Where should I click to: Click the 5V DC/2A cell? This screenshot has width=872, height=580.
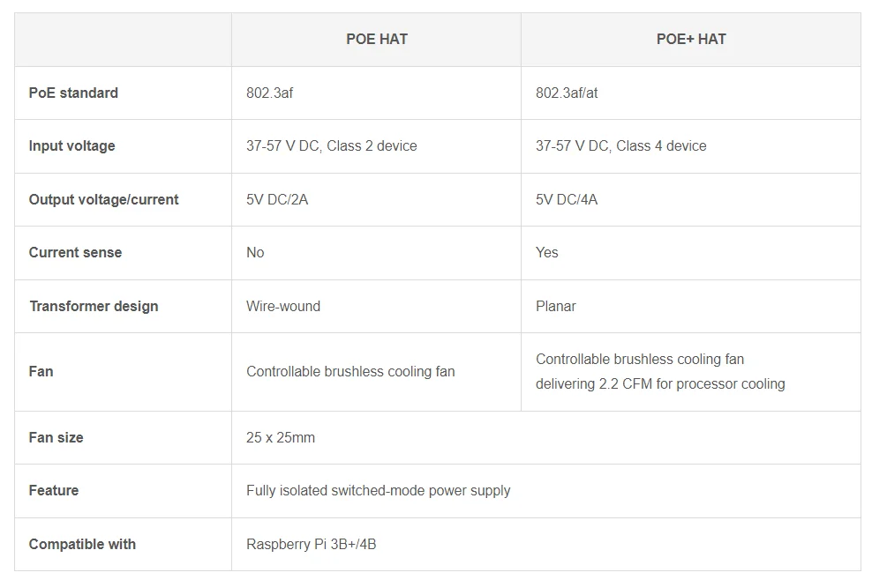[277, 199]
